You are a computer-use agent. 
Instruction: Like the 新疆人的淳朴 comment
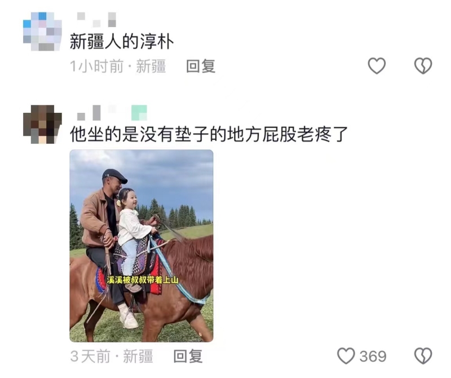(377, 66)
